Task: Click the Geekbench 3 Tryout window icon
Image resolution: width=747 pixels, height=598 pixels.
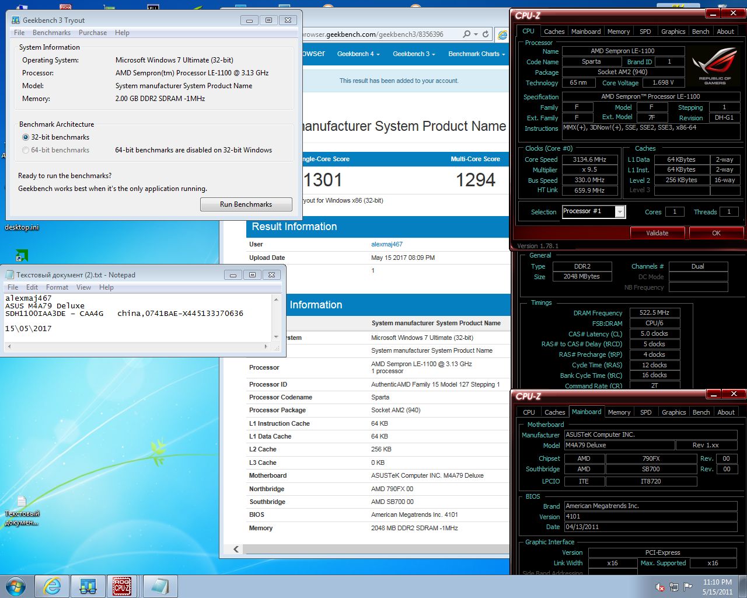Action: (16, 20)
